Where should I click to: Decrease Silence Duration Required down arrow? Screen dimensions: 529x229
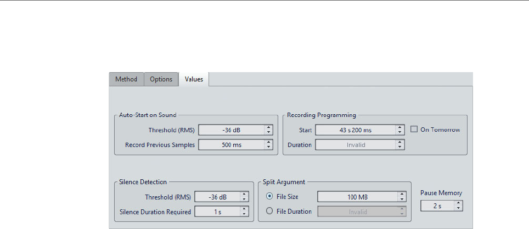[x=244, y=214]
